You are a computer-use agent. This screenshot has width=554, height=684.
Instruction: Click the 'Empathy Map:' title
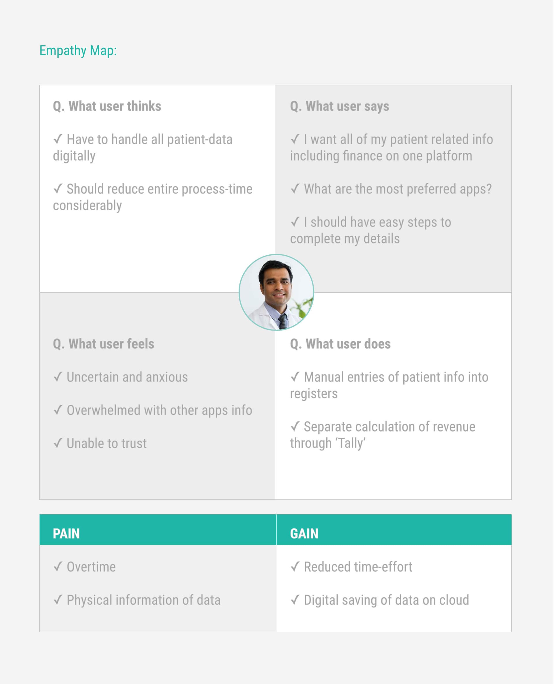click(x=78, y=50)
